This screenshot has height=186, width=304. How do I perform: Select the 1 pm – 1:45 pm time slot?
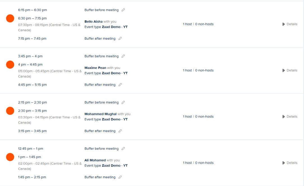click(29, 157)
